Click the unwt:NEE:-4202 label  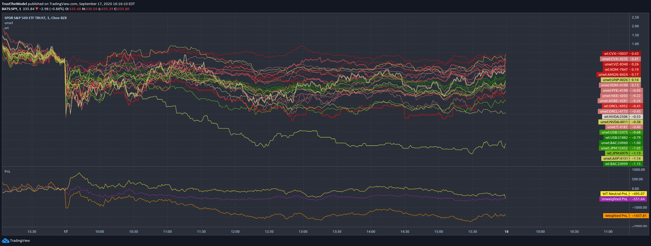622,96
